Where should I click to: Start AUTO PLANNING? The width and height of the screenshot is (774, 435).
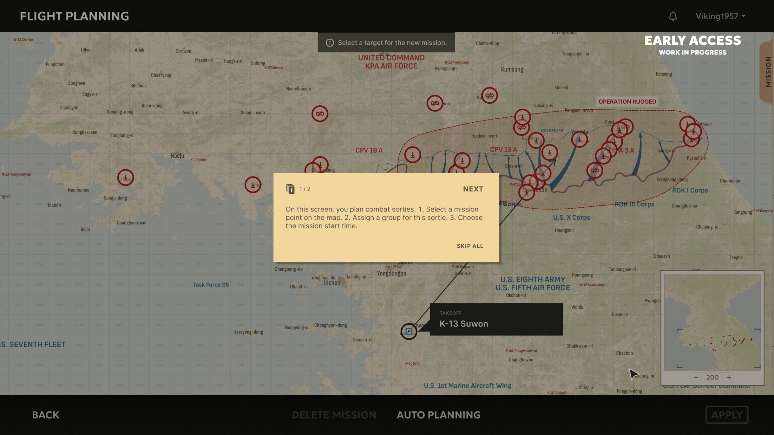(x=439, y=415)
